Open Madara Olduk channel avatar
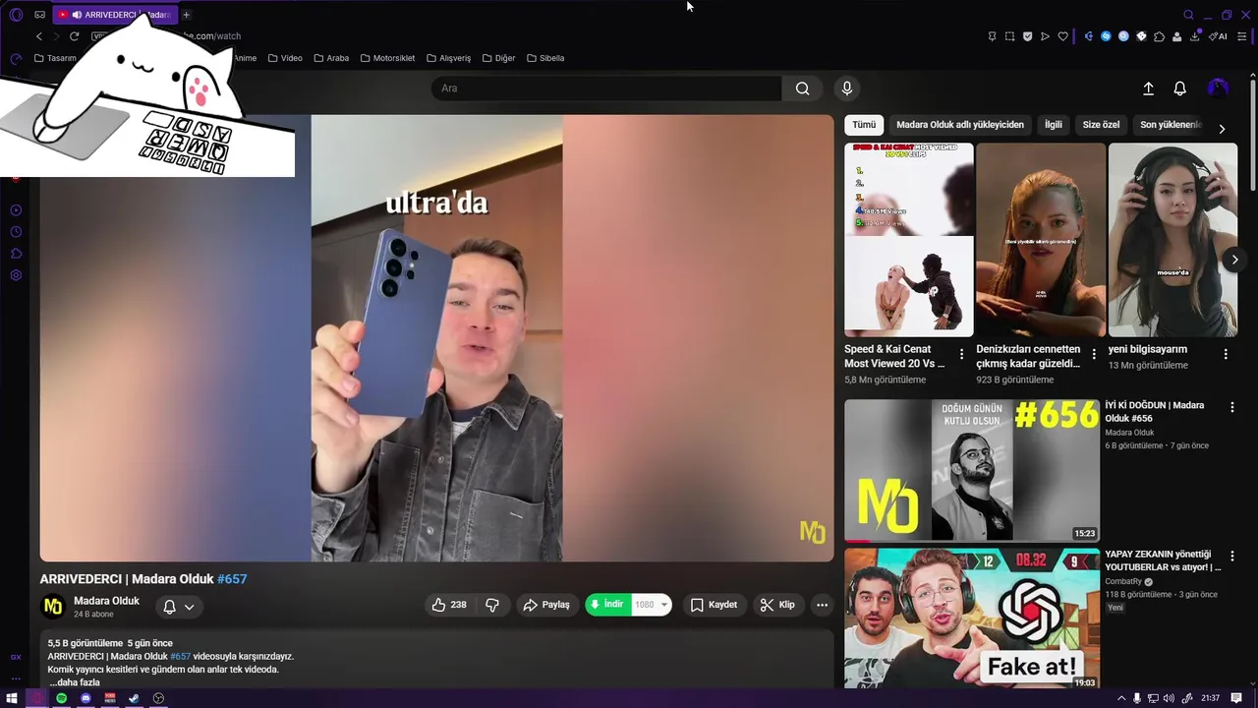The height and width of the screenshot is (708, 1258). pyautogui.click(x=53, y=607)
